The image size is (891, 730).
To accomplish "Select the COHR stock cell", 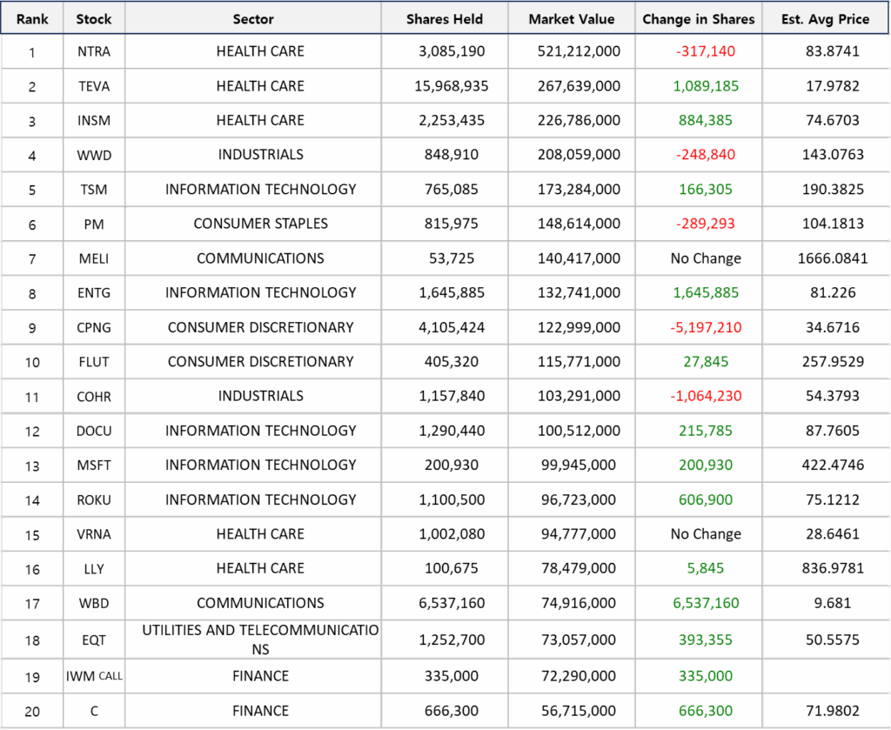I will pos(94,397).
